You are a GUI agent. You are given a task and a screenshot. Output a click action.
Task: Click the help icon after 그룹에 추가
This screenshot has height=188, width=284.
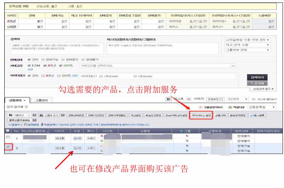pos(63,115)
